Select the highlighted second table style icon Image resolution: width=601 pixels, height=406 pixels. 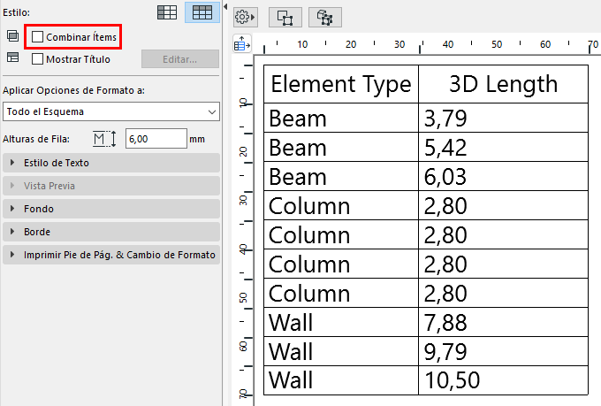202,12
